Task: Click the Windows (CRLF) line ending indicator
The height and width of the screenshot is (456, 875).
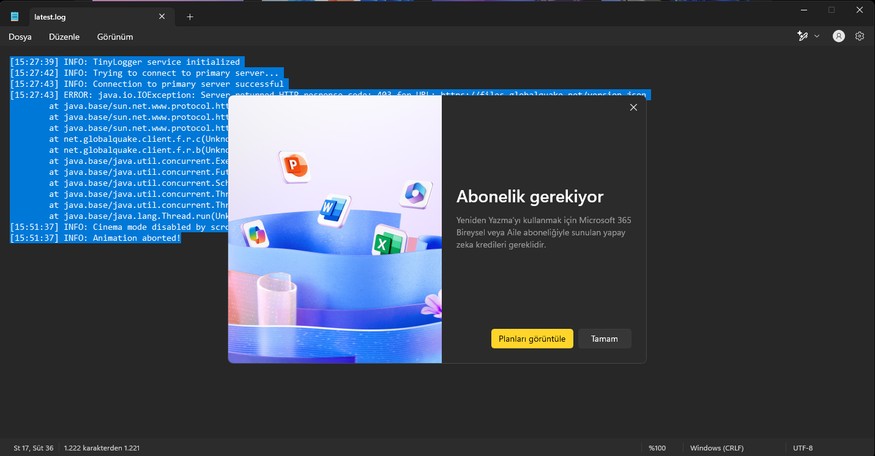Action: tap(717, 448)
